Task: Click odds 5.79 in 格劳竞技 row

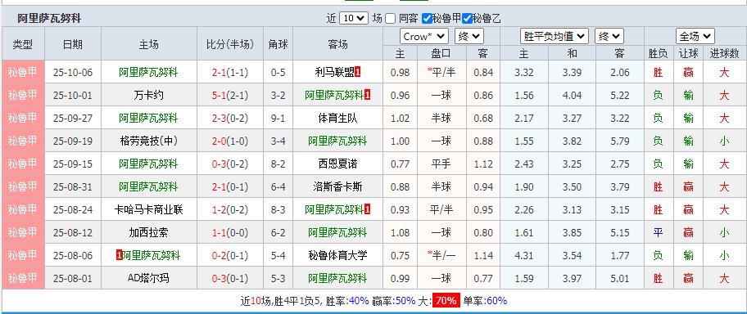Action: tap(619, 141)
